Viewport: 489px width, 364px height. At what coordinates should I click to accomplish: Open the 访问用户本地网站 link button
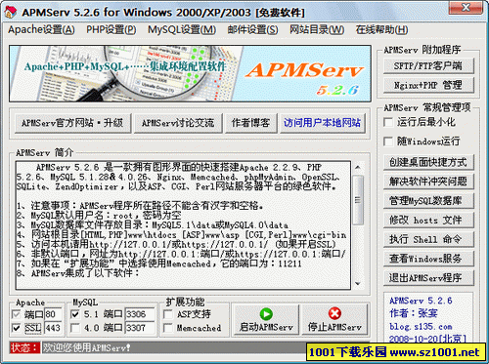[x=322, y=123]
